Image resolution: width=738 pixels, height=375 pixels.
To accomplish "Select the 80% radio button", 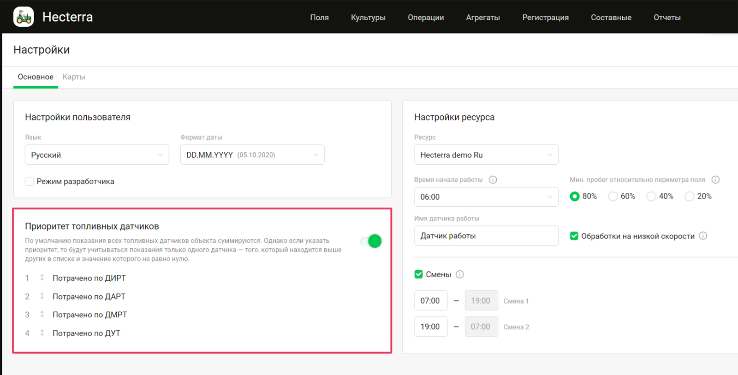I will (574, 196).
